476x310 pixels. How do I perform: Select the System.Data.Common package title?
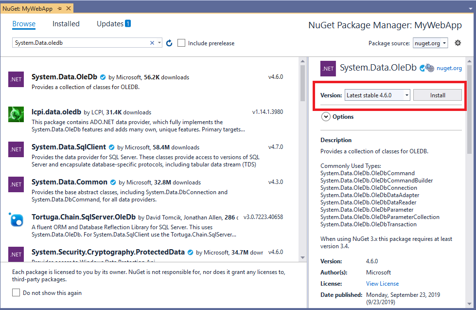tap(69, 182)
